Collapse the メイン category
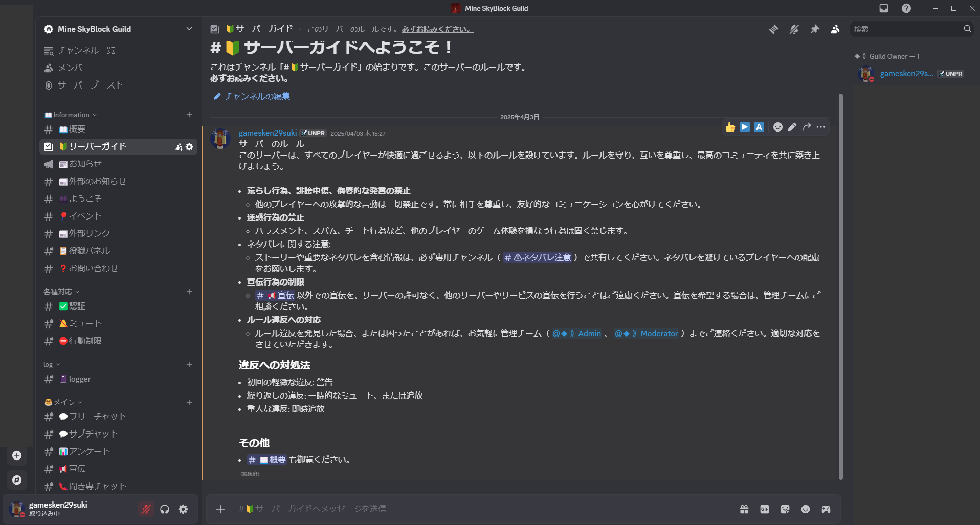Screen dimensions: 980x525 (63, 402)
